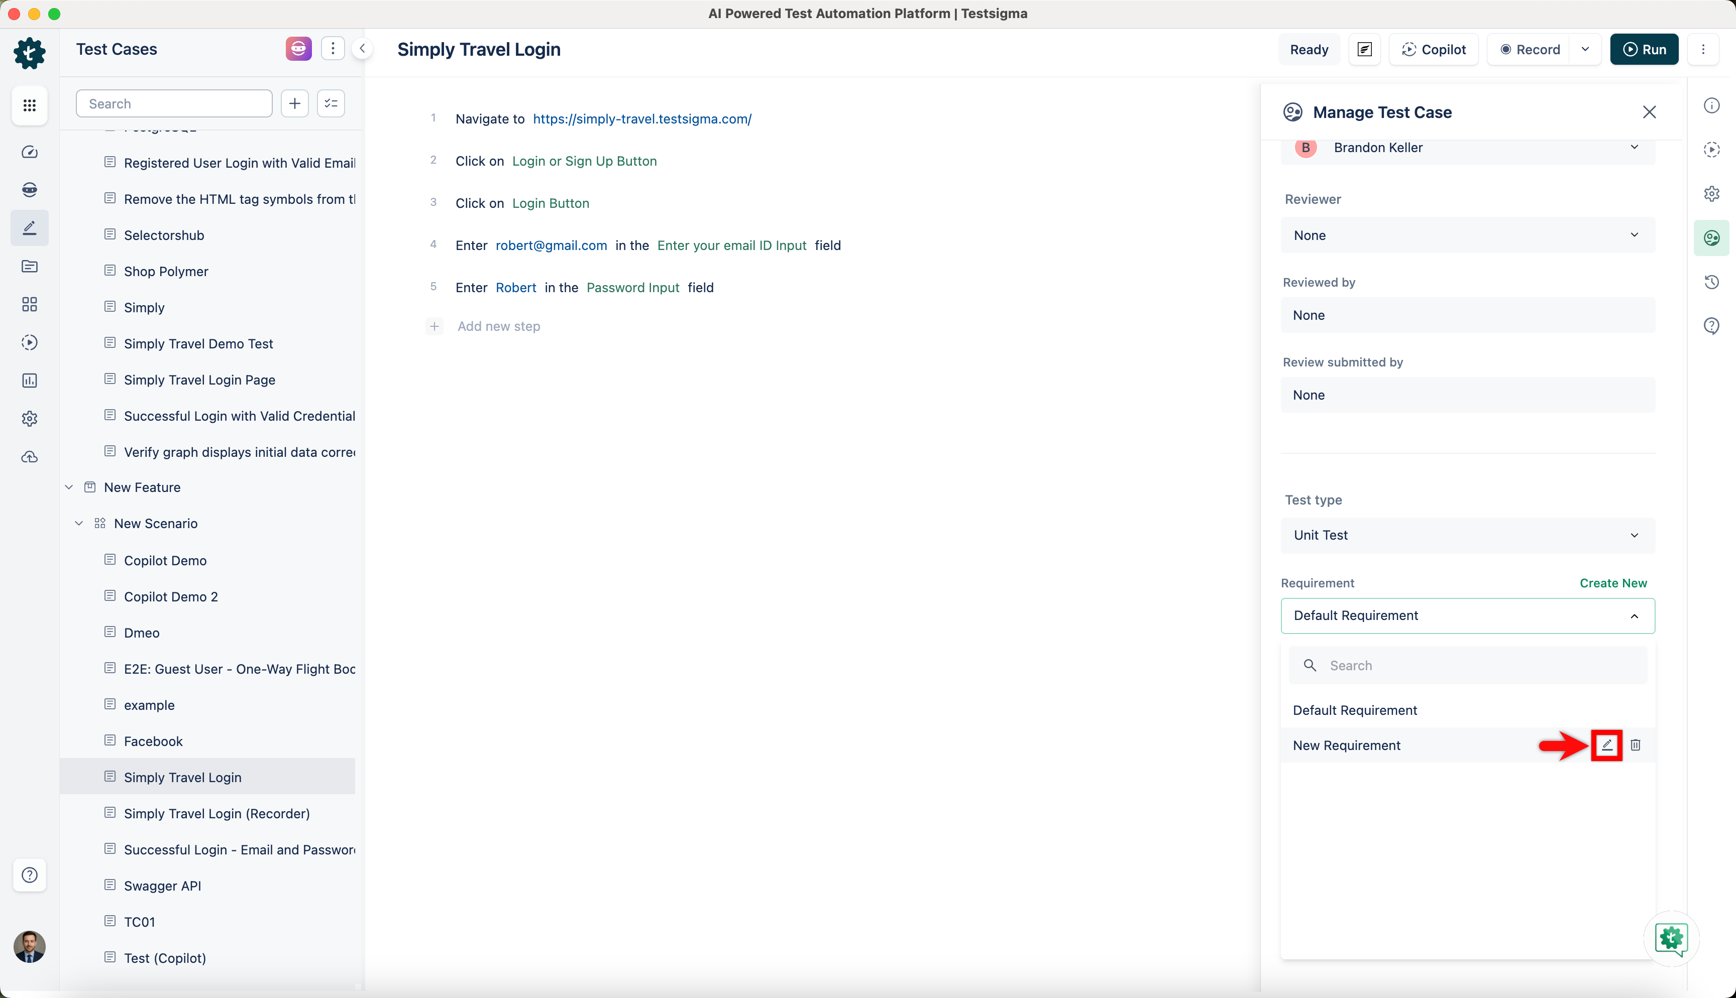
Task: Open Selectorshub test case
Action: 164,235
